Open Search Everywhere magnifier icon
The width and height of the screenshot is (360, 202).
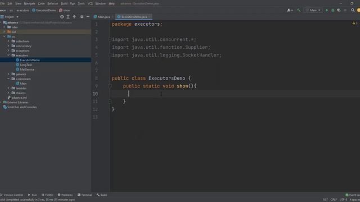[353, 10]
